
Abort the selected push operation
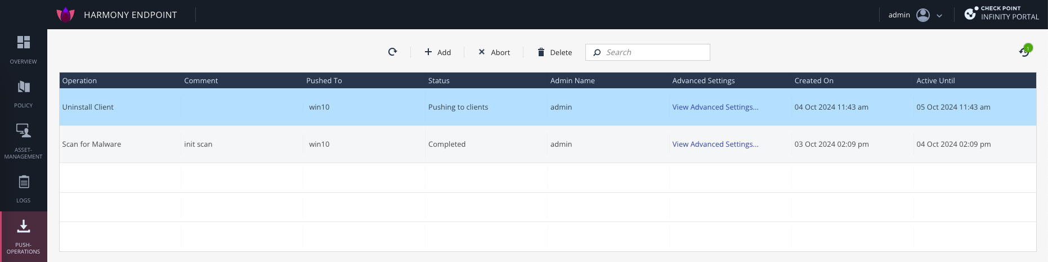[494, 52]
